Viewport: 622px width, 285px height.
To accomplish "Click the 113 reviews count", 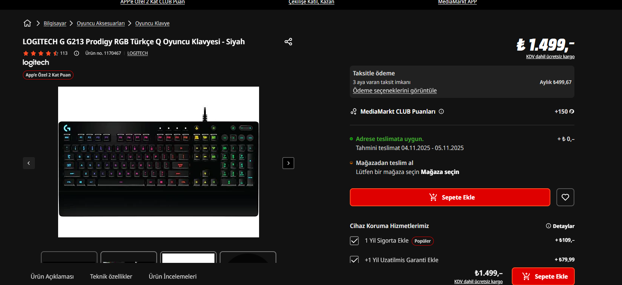I will (64, 53).
